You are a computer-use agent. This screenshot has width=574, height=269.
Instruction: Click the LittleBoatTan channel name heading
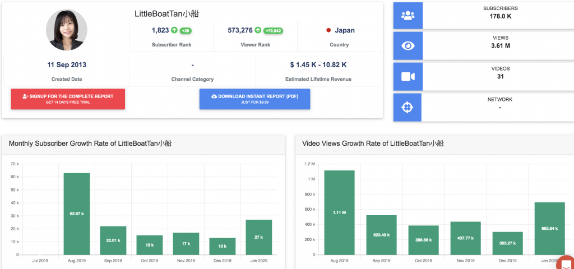(174, 13)
